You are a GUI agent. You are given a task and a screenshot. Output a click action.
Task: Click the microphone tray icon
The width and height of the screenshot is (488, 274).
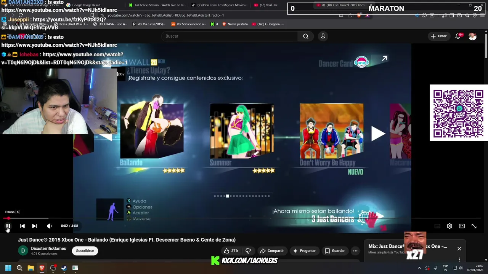[435, 268]
